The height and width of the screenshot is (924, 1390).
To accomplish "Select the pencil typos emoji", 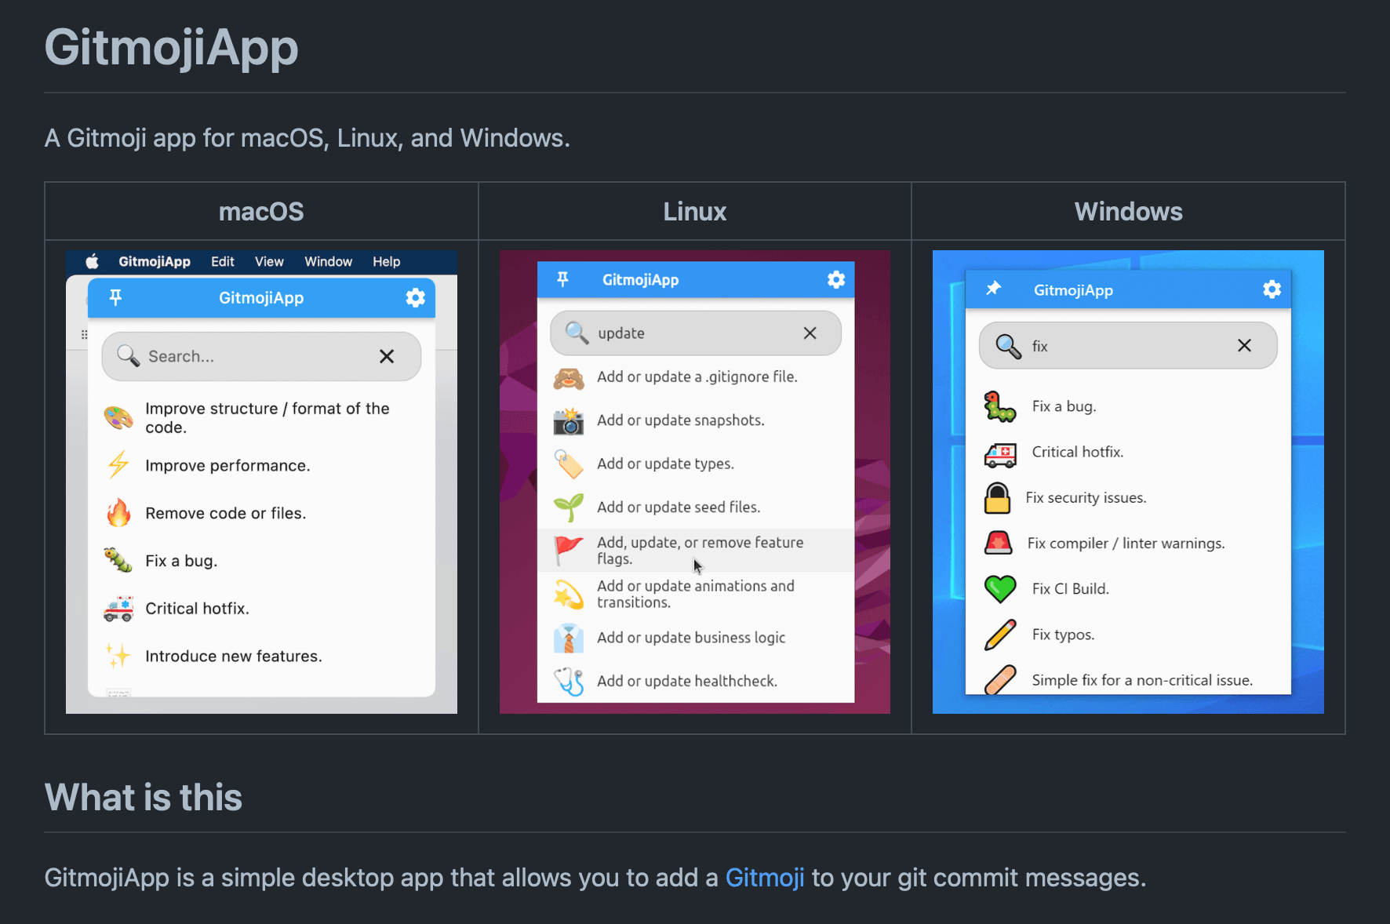I will pyautogui.click(x=1000, y=635).
